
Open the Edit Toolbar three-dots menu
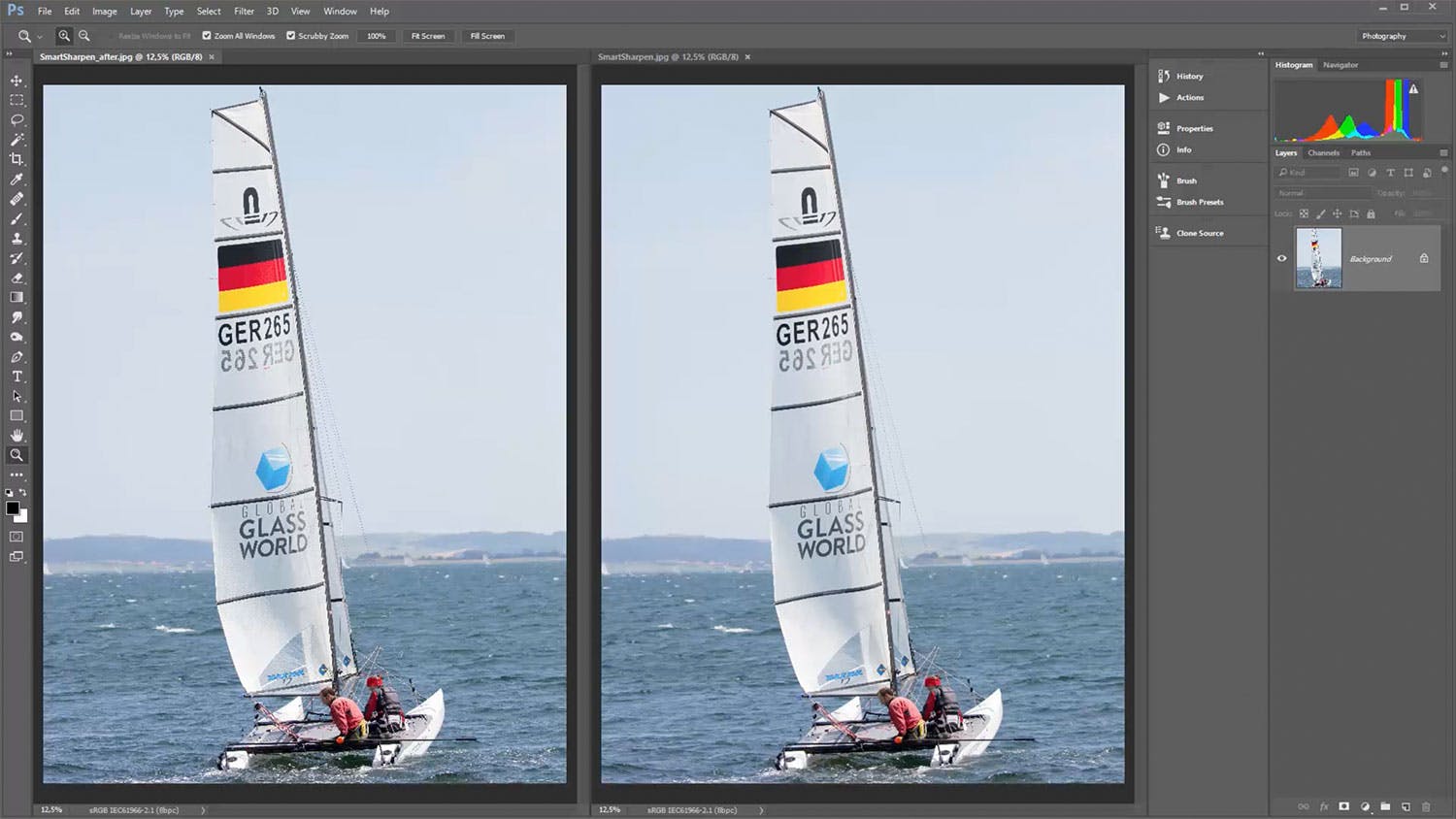click(17, 475)
